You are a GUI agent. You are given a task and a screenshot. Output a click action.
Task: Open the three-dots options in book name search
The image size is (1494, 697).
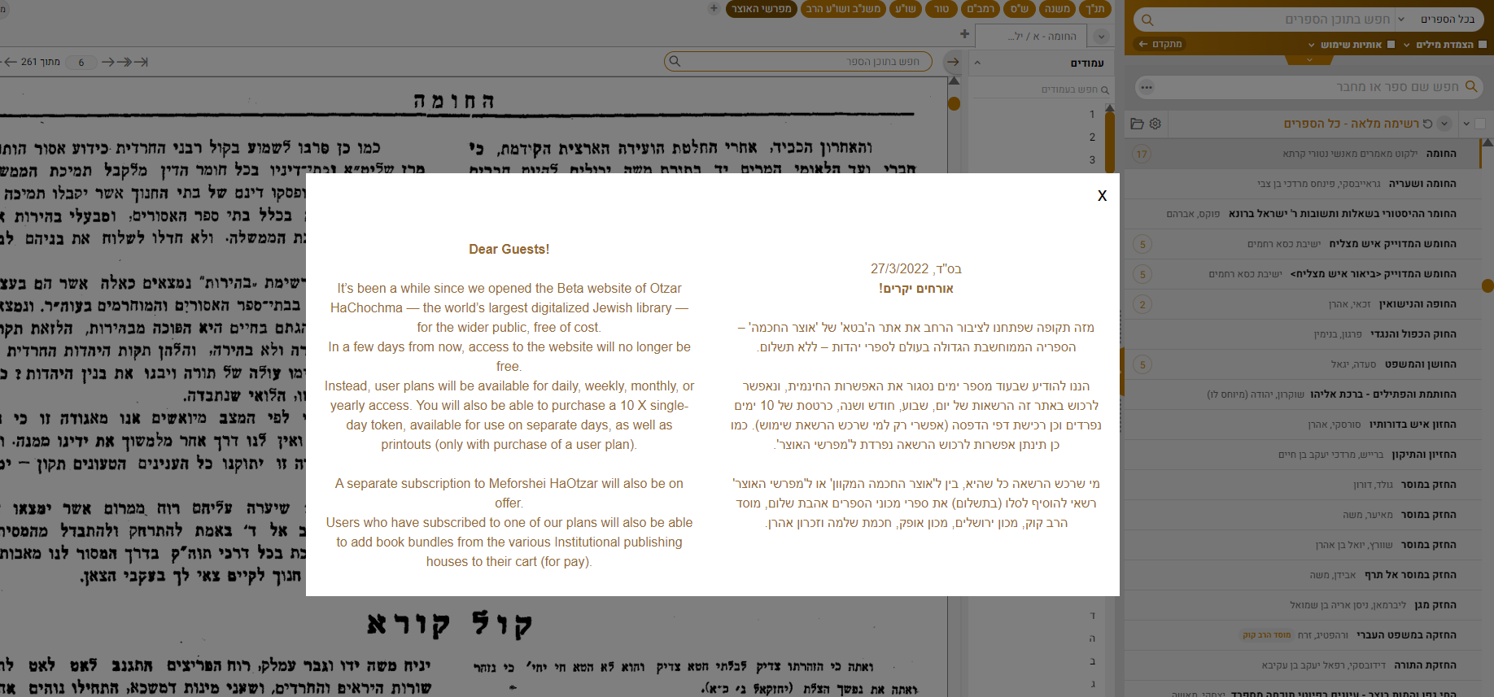click(x=1147, y=87)
